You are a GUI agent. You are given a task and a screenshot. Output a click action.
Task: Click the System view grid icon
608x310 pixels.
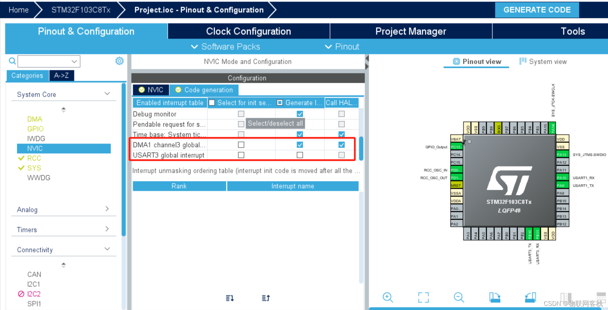click(x=523, y=61)
